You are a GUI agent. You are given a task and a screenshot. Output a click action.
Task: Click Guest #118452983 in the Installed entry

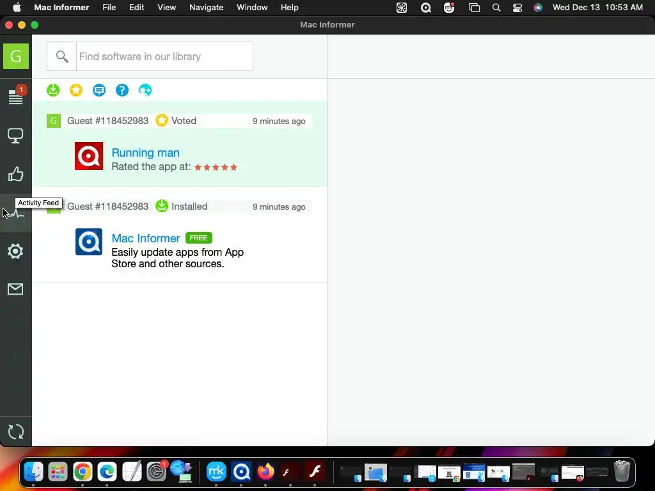[107, 207]
